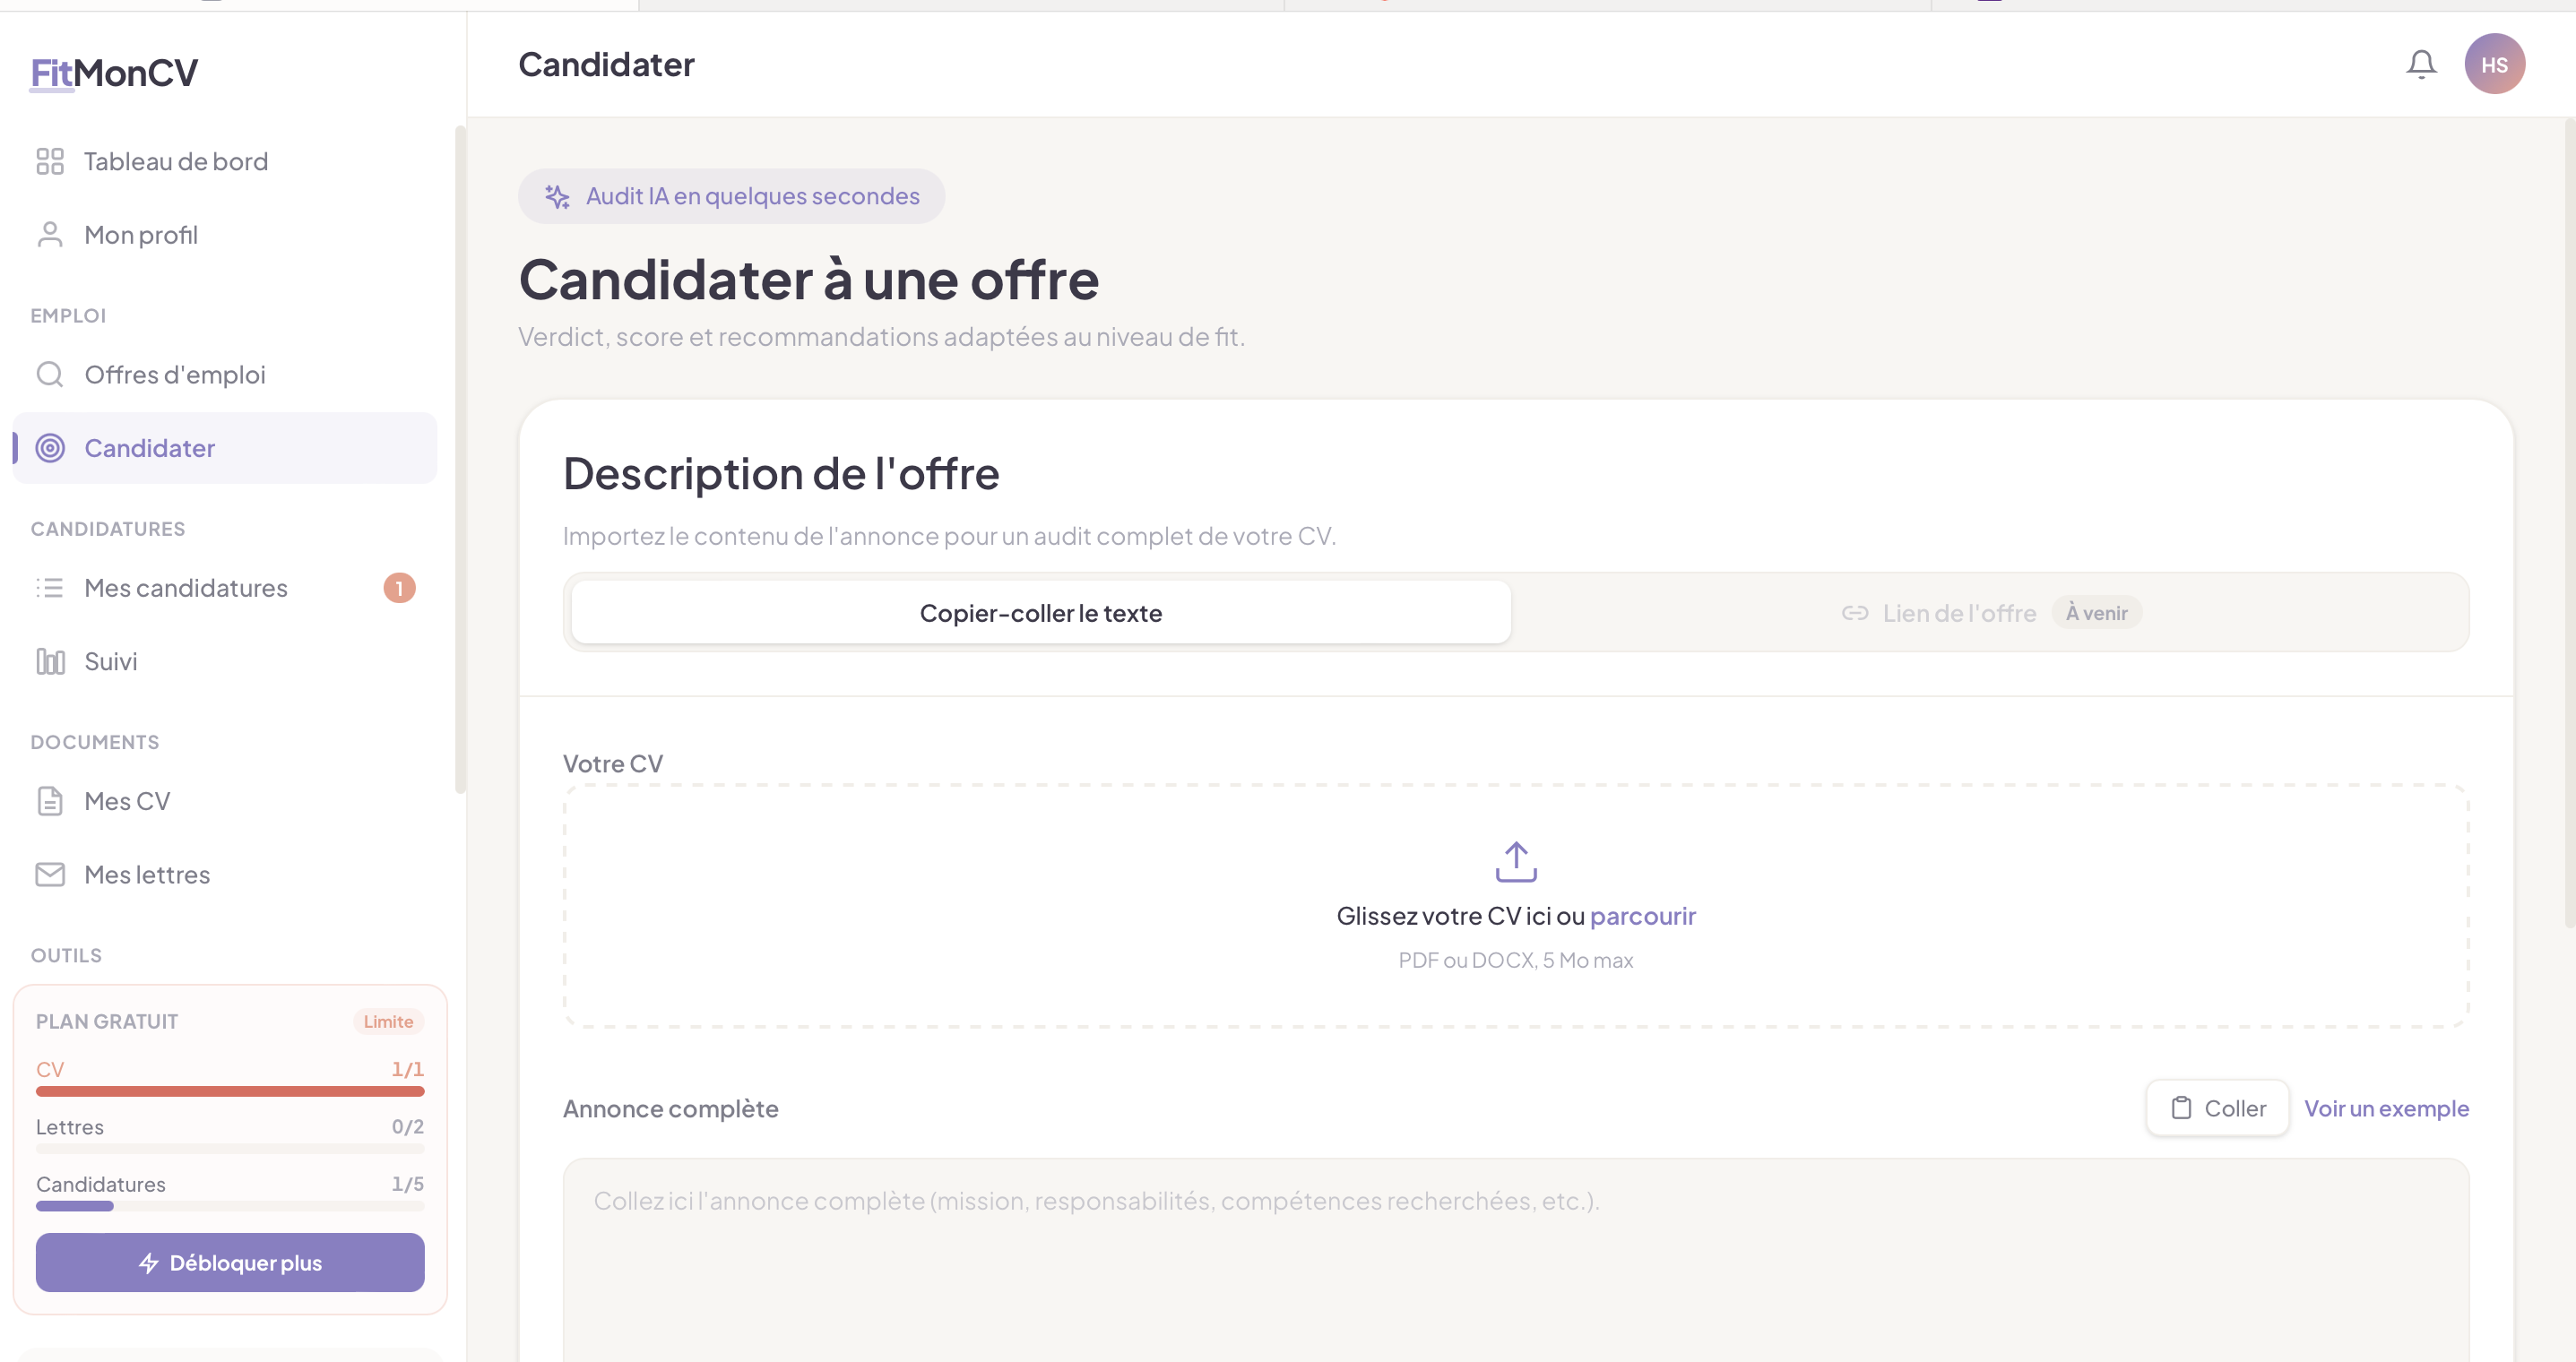Click the Audit IA en quelques secondes badge
2576x1362 pixels.
point(731,196)
